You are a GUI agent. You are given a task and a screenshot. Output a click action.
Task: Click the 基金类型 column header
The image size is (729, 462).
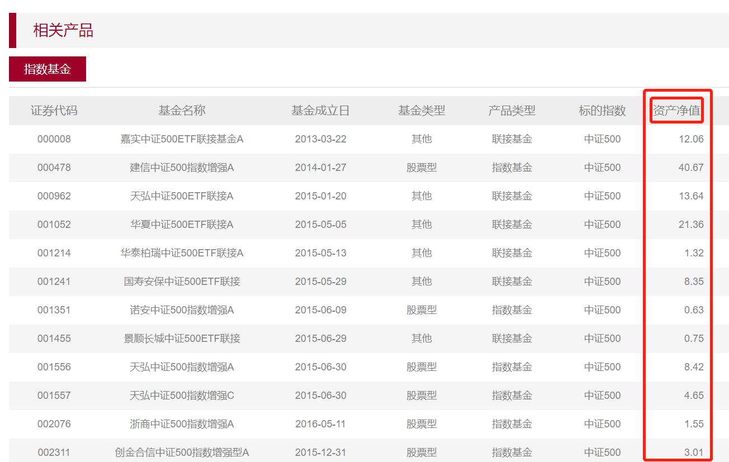422,111
